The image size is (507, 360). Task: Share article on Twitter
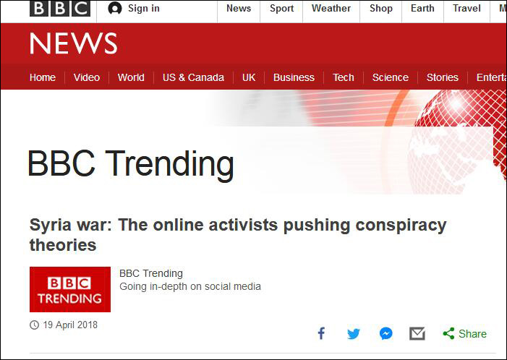point(353,333)
